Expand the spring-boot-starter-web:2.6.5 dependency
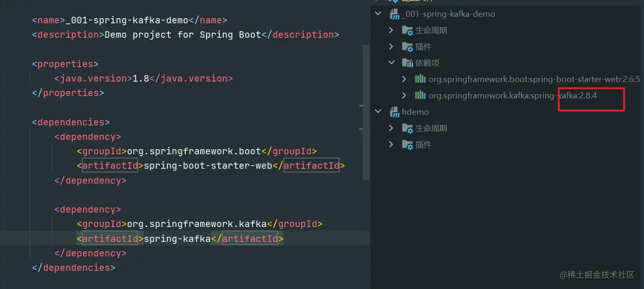The image size is (644, 289). [404, 79]
